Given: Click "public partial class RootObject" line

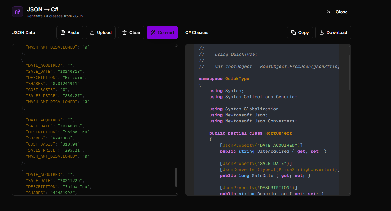Looking at the screenshot, I should 250,133.
